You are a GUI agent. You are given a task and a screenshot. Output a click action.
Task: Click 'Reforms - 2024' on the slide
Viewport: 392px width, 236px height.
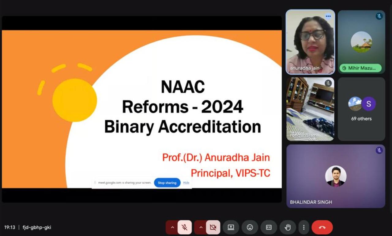tap(183, 107)
